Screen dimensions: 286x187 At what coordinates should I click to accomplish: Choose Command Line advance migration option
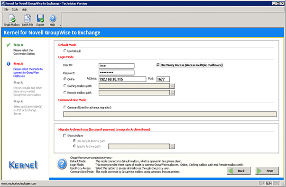[65, 107]
